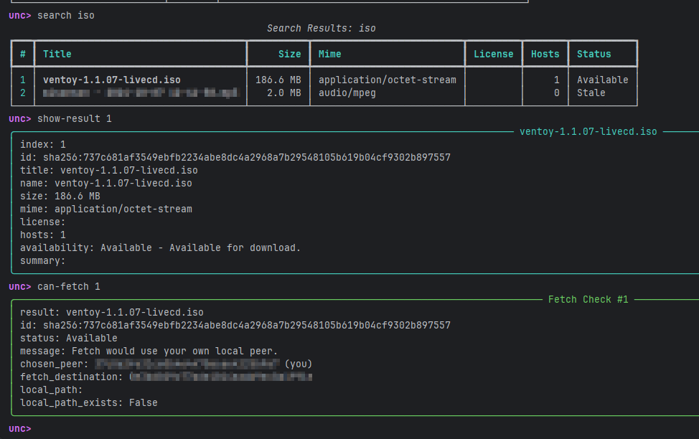Image resolution: width=699 pixels, height=439 pixels.
Task: Select the Title column header in results table
Action: click(57, 54)
